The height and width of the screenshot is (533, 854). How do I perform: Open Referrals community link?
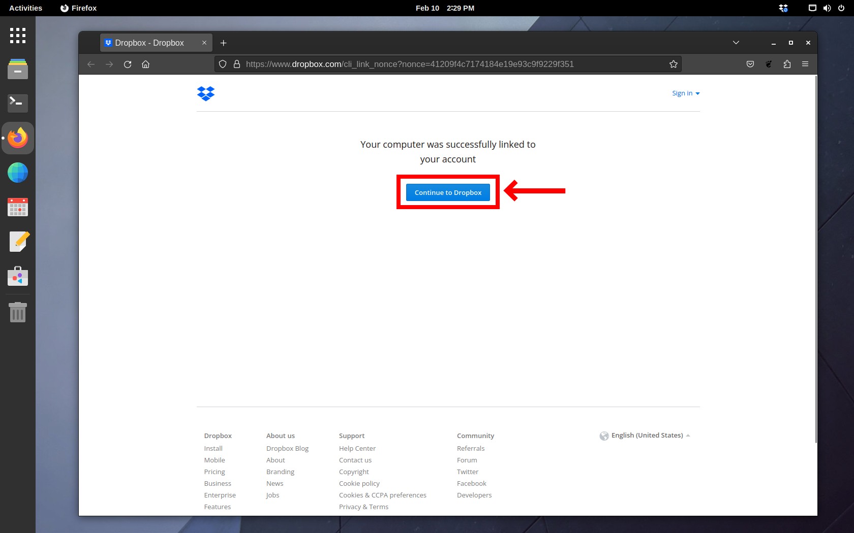pyautogui.click(x=471, y=448)
